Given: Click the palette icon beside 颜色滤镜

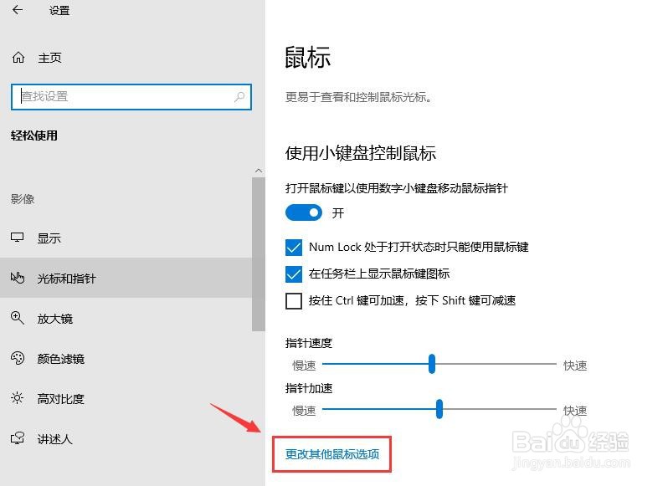Looking at the screenshot, I should pyautogui.click(x=18, y=358).
